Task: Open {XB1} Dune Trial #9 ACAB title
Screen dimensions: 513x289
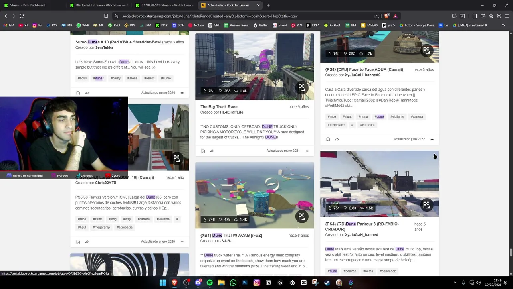Action: point(231,236)
